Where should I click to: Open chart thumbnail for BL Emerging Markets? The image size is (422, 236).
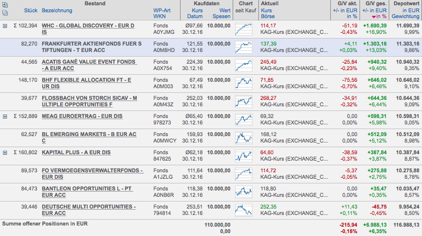pyautogui.click(x=244, y=137)
